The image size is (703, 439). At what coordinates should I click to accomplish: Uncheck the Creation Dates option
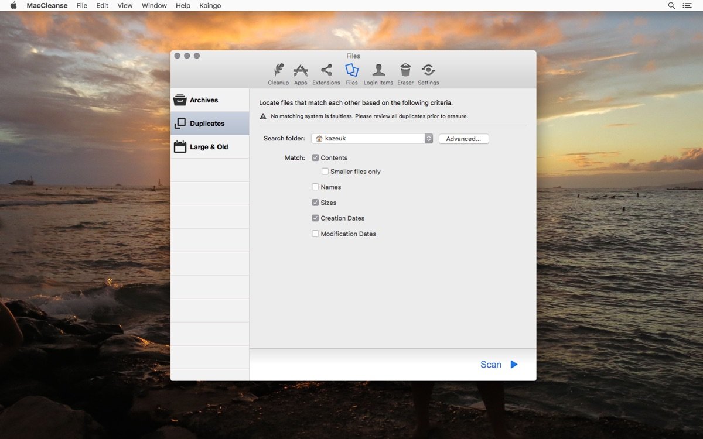(x=315, y=218)
